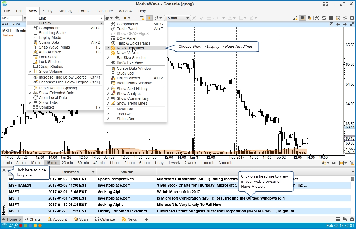356x229 pixels.
Task: Disable Show Trend Lines option
Action: 132,103
